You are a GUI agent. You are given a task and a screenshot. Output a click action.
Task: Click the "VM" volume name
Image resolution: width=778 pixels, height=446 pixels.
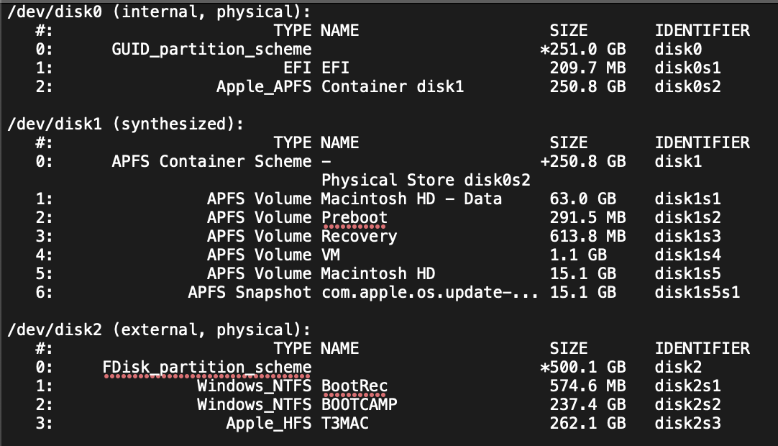(331, 255)
